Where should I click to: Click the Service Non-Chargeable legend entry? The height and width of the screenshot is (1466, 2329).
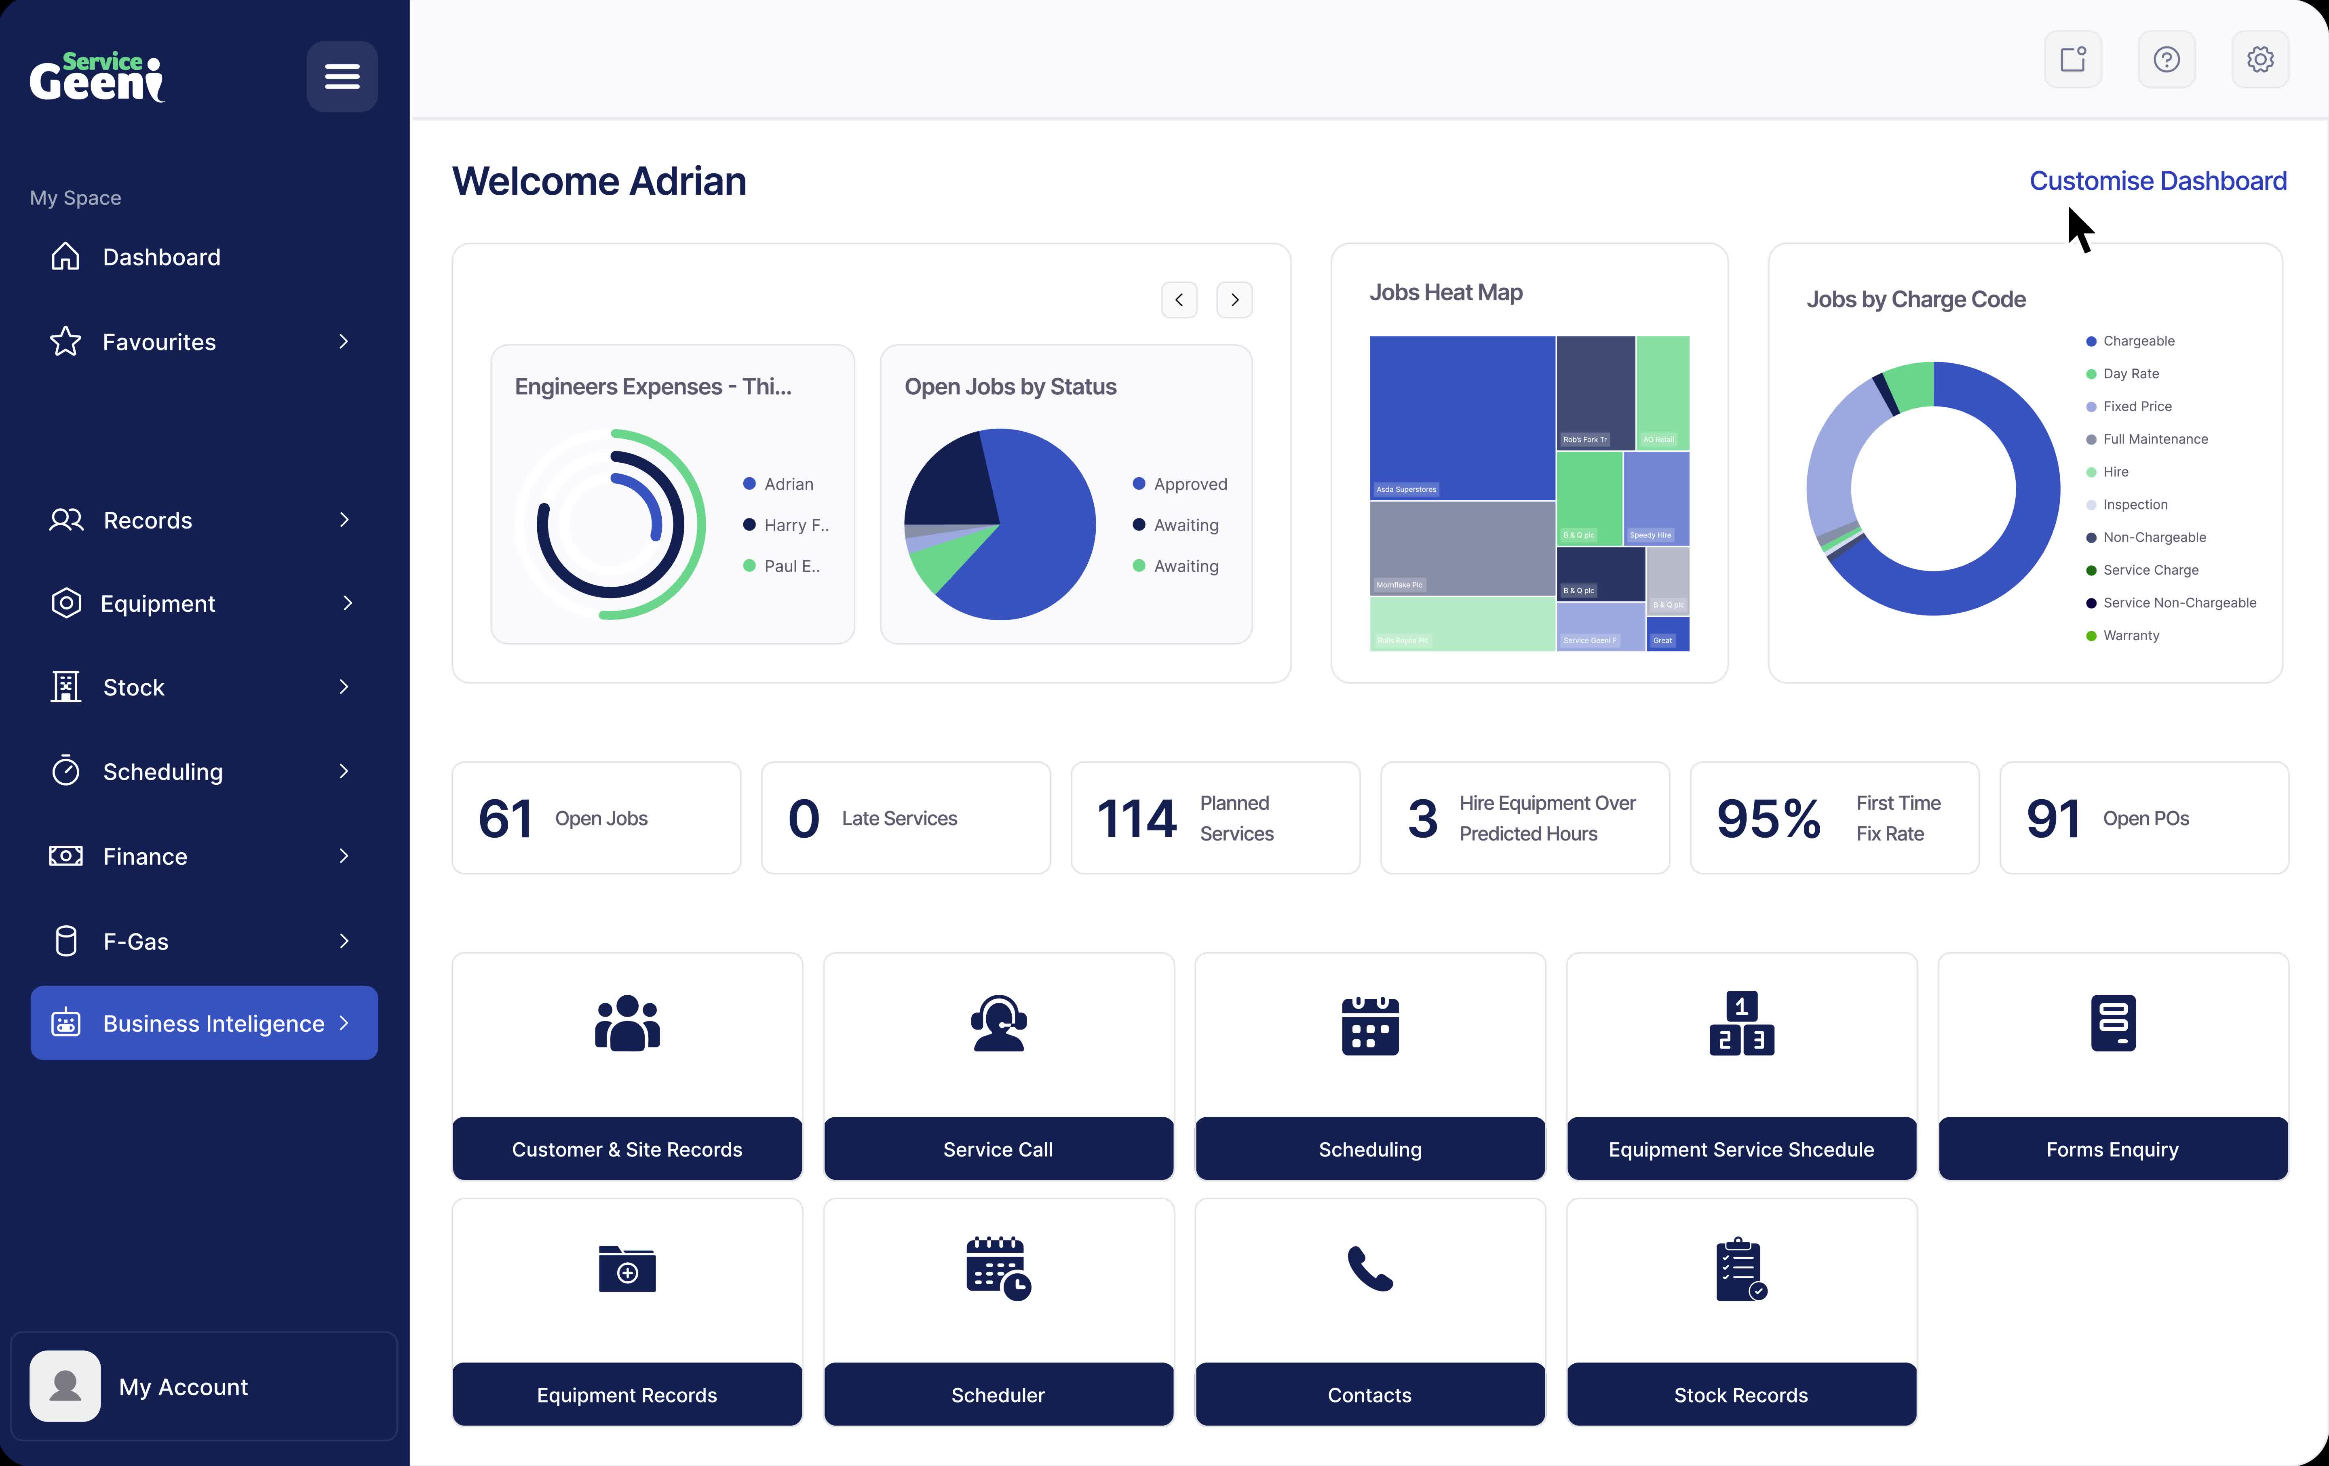pyautogui.click(x=2171, y=602)
